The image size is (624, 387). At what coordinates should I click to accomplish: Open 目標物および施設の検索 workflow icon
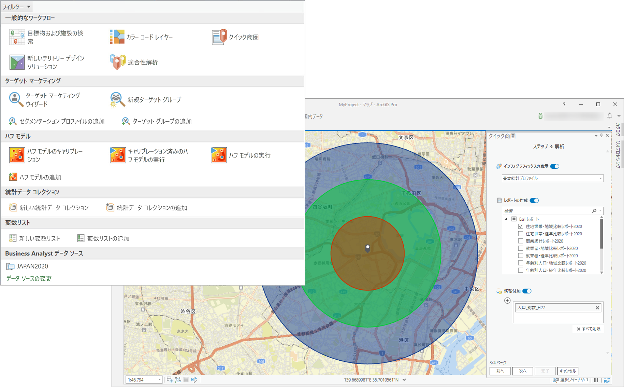(x=17, y=37)
